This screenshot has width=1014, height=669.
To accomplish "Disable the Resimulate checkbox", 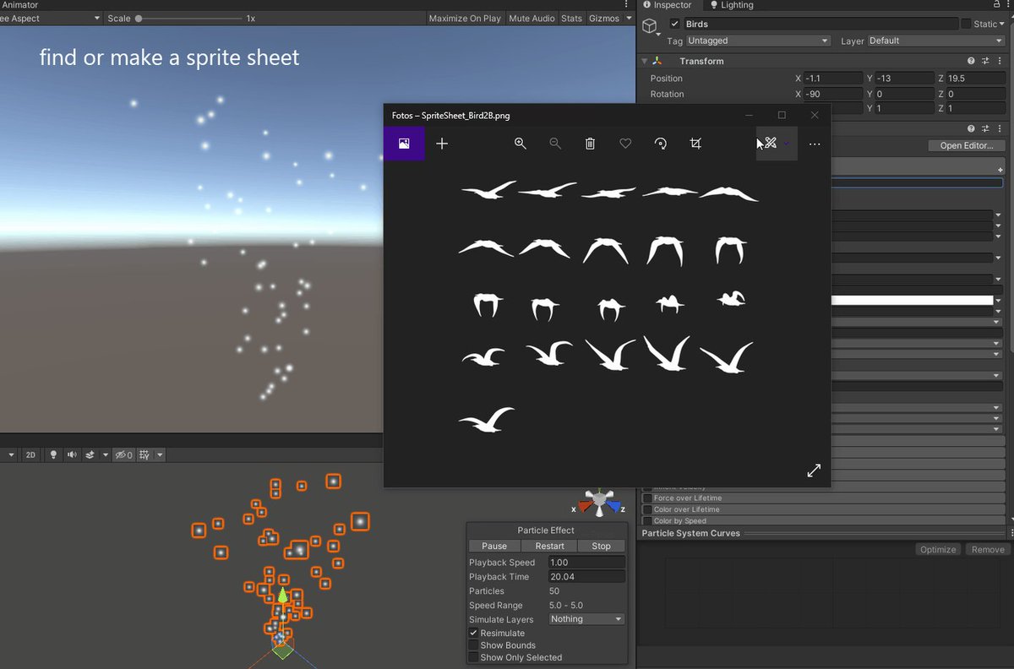I will tap(473, 633).
